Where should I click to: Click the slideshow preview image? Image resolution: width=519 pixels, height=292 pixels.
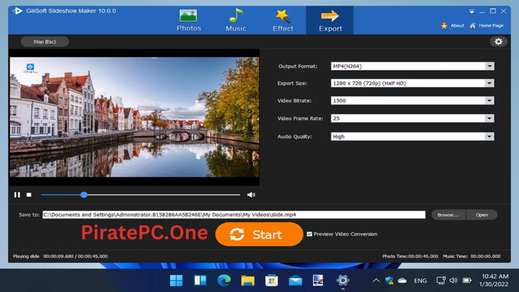pyautogui.click(x=134, y=117)
